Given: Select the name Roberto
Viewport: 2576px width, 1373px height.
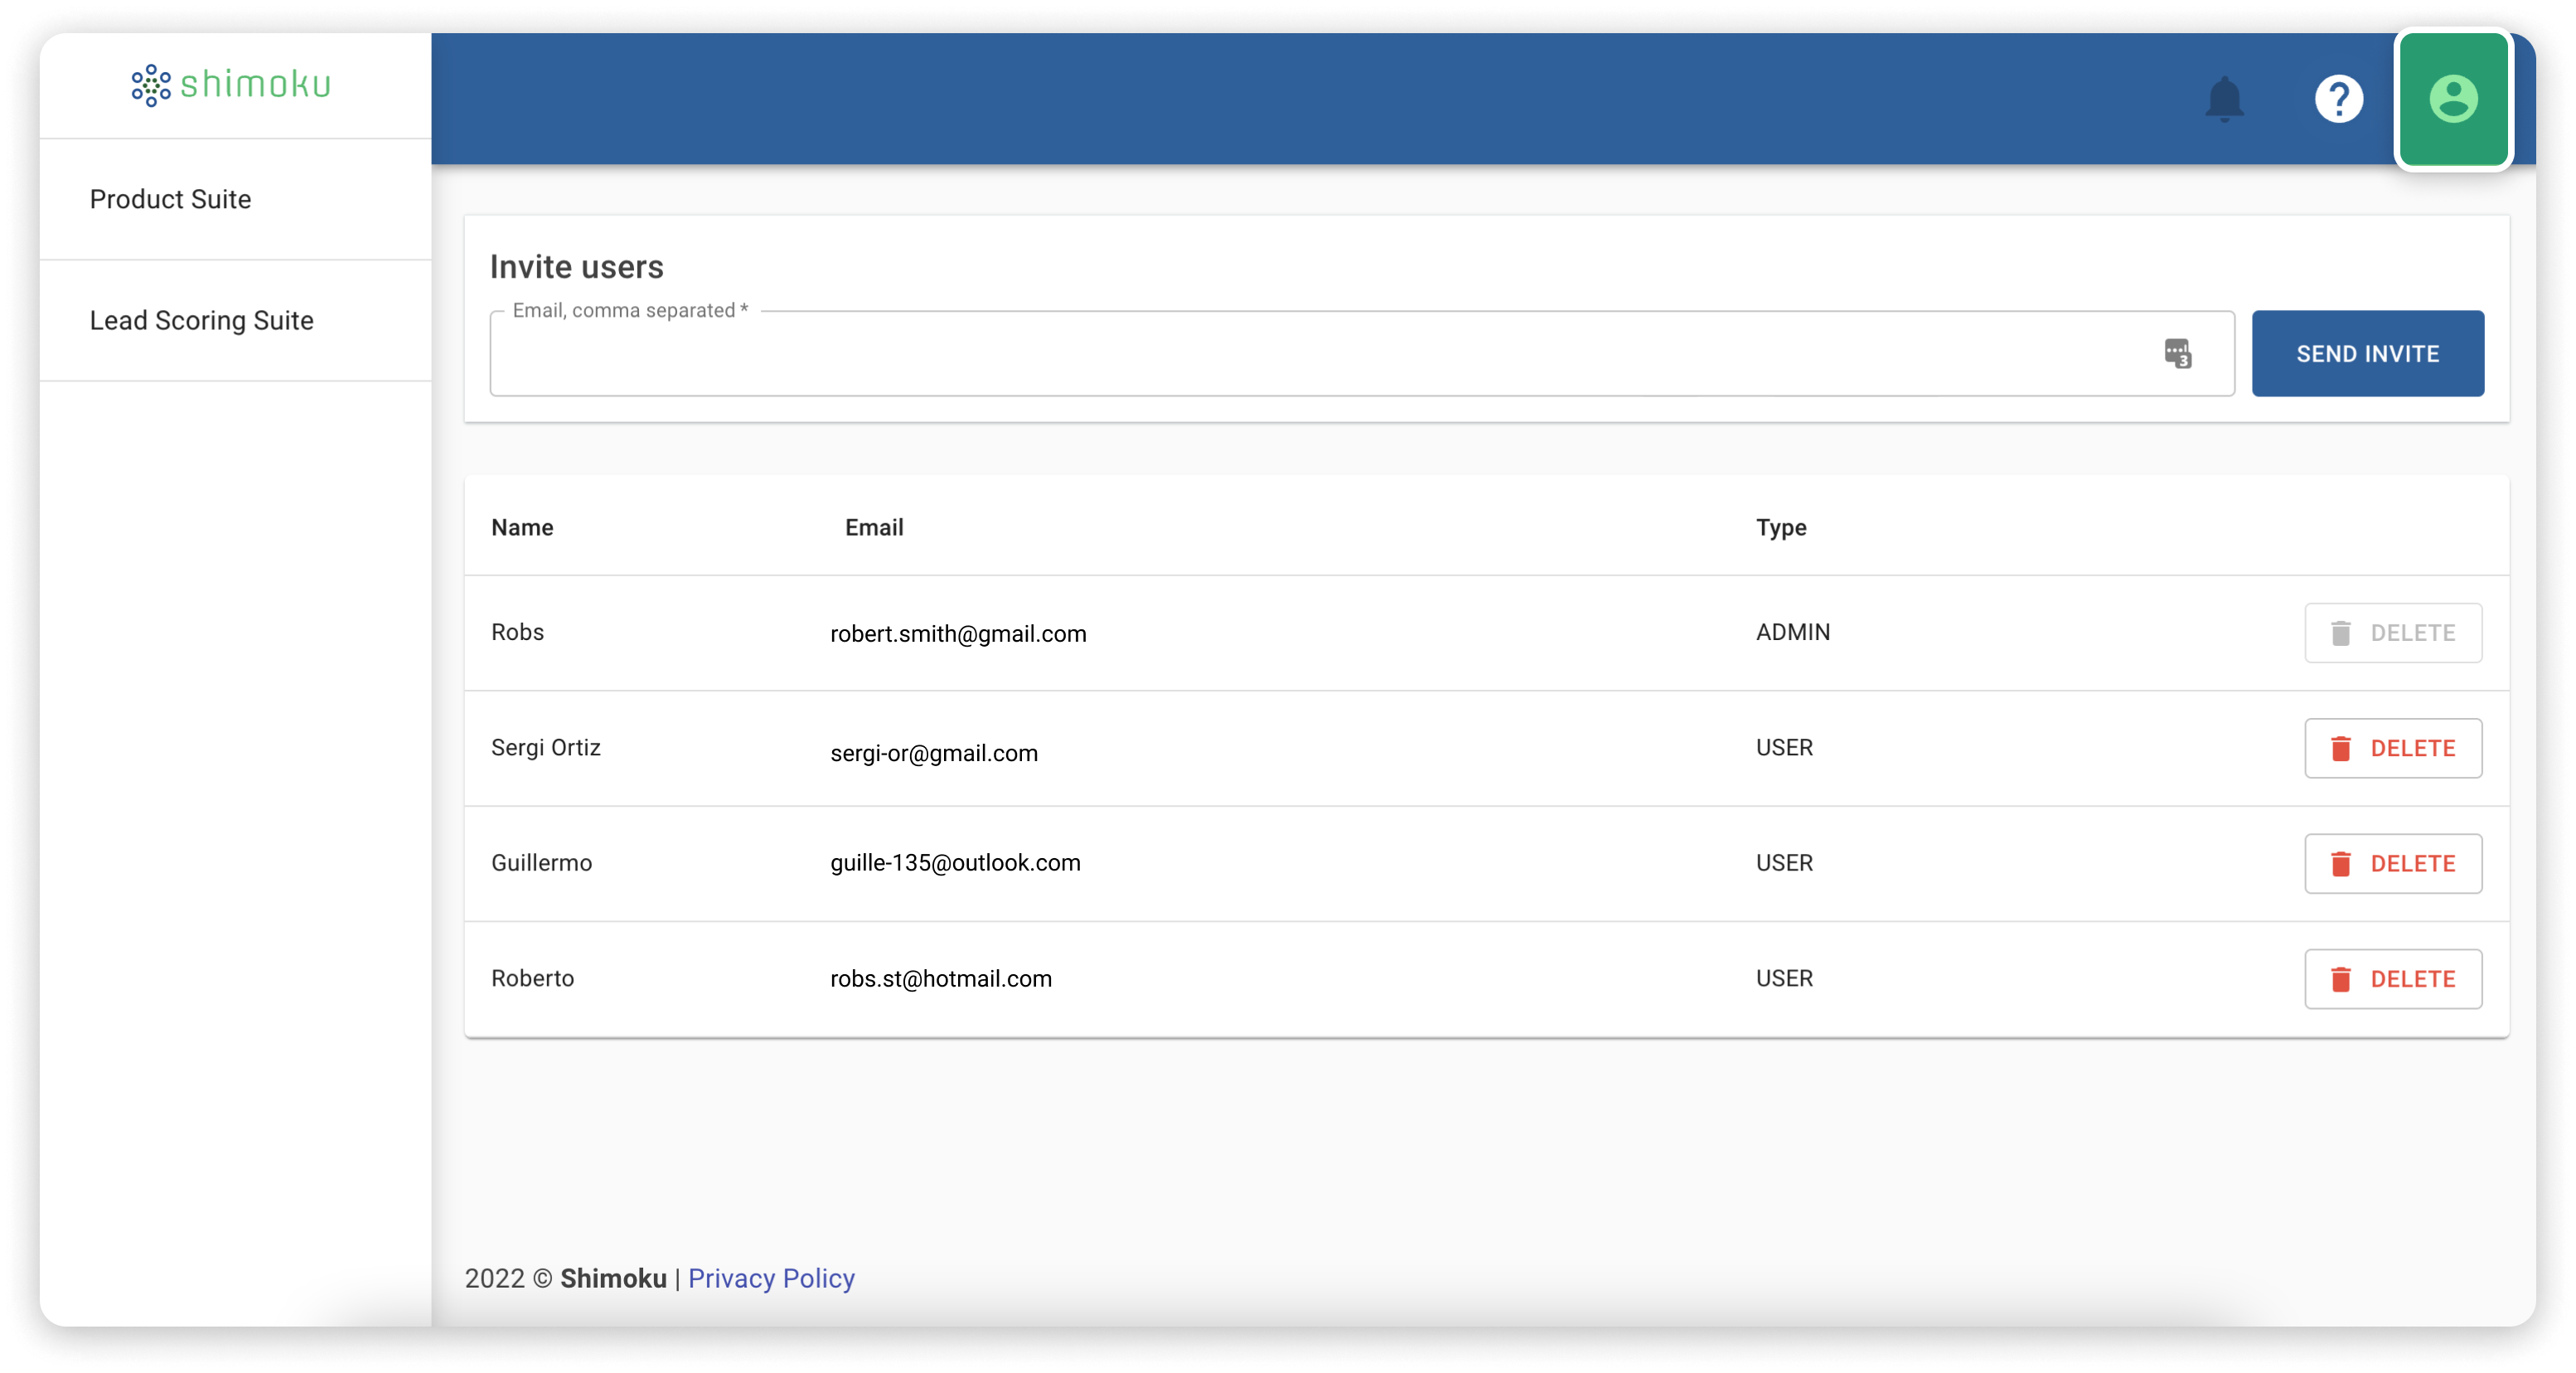Looking at the screenshot, I should [x=532, y=978].
